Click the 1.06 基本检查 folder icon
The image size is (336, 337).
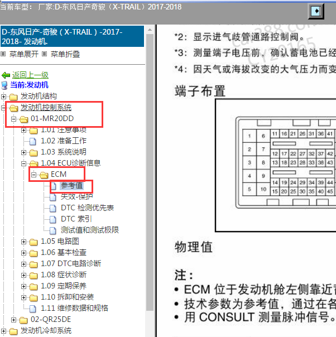pyautogui.click(x=33, y=253)
